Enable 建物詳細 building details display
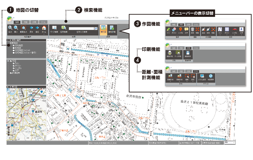The width and height of the screenshot is (253, 160). pos(111,28)
